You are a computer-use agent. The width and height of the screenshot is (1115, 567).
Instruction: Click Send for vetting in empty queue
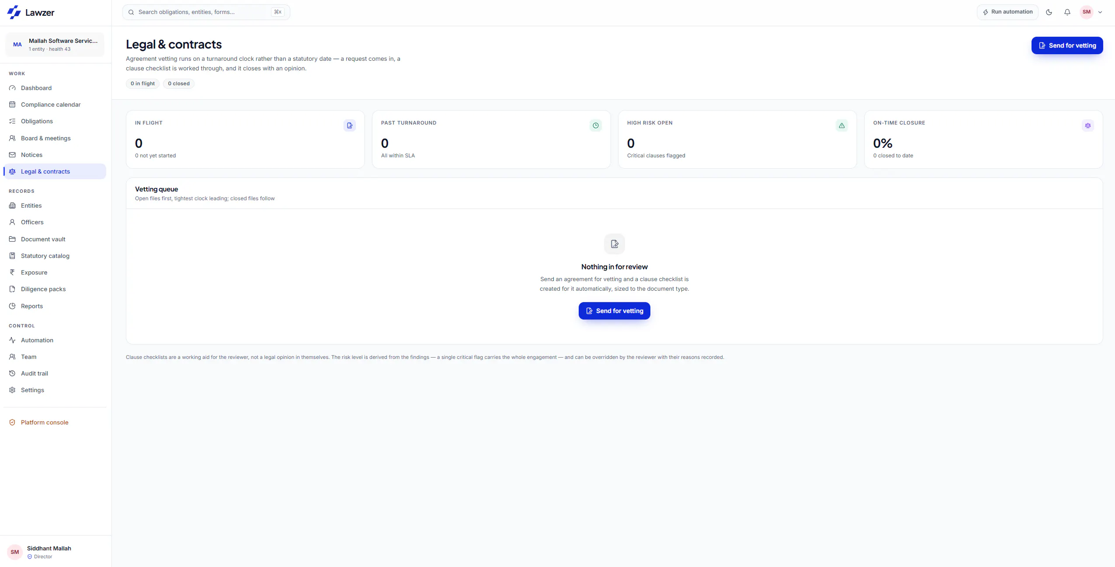coord(614,311)
